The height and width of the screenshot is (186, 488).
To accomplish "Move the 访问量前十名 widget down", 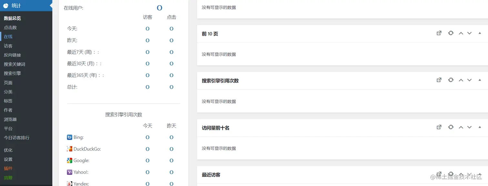I will pos(470,128).
